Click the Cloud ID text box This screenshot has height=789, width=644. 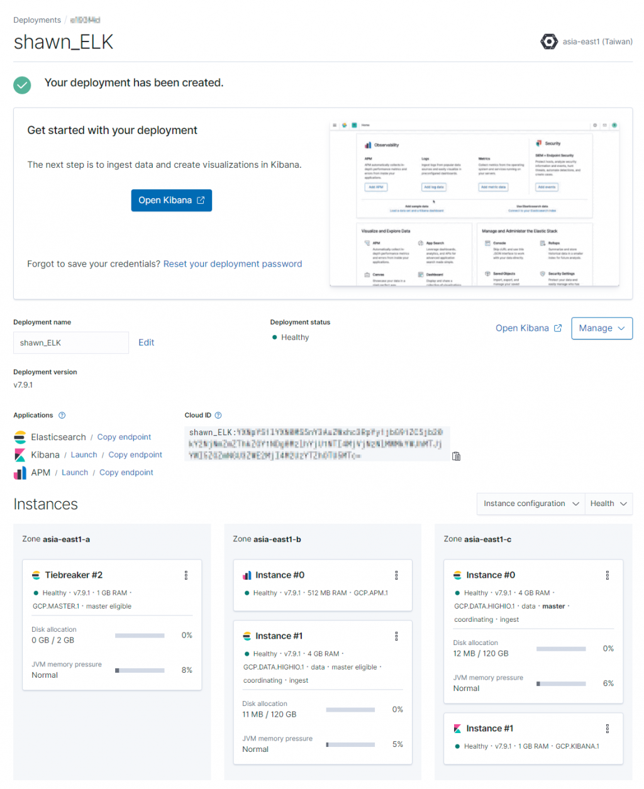[x=318, y=444]
